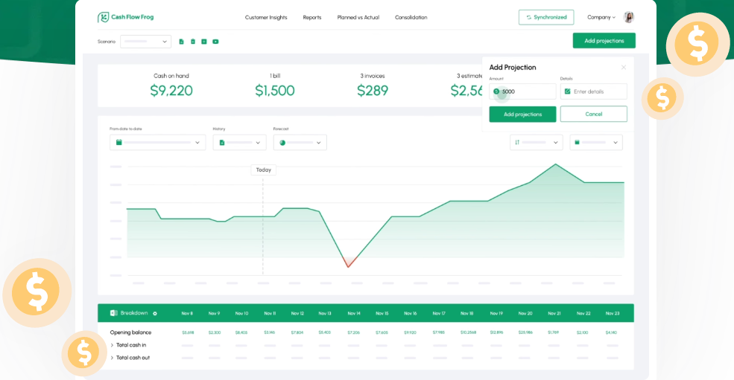Click the Today marker on the chart
734x380 pixels.
(264, 170)
